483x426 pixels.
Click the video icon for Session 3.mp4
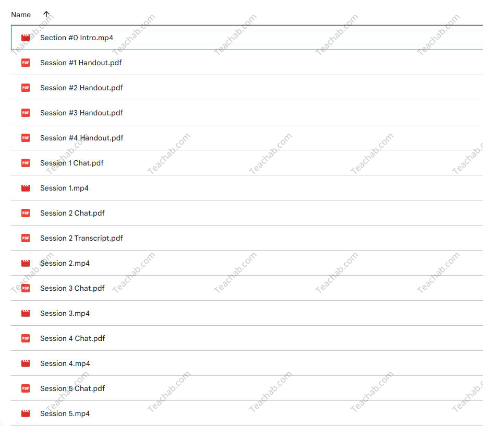(26, 313)
